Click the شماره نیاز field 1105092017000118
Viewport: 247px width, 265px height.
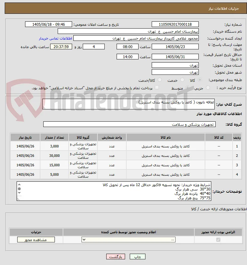175,24
